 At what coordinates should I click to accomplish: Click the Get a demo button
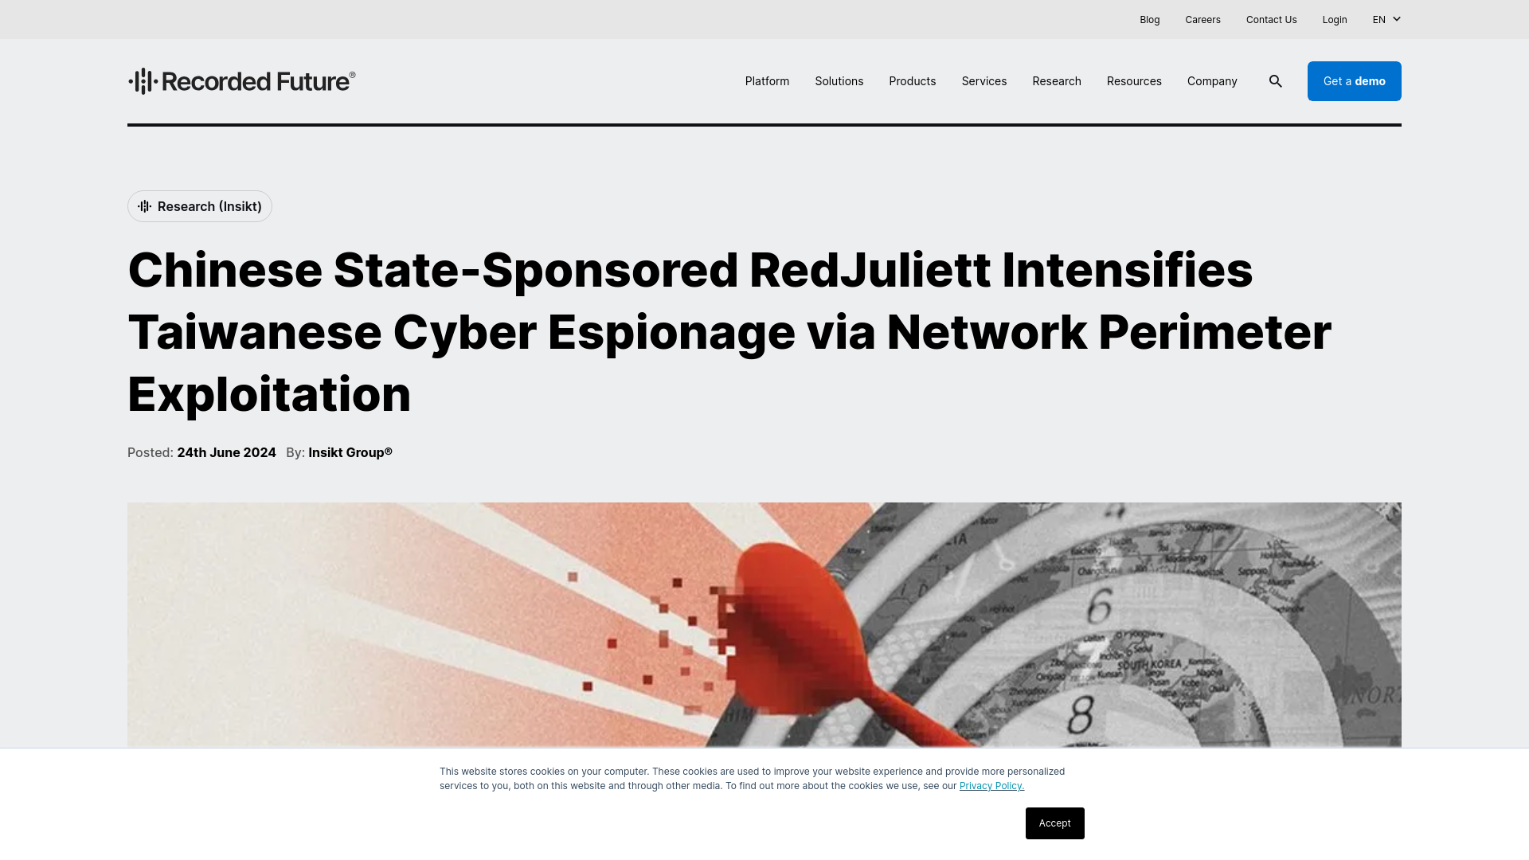(x=1355, y=81)
